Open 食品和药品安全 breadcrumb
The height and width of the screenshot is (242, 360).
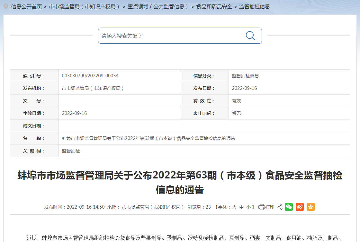(214, 6)
